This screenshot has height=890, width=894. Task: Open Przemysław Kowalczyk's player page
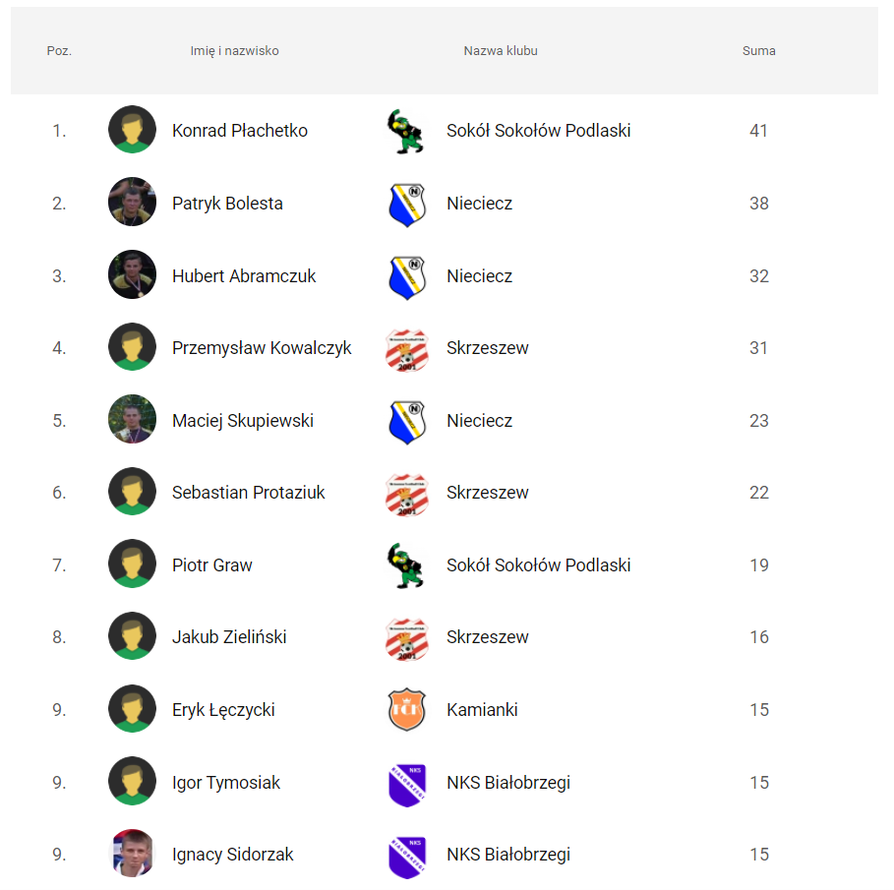click(x=262, y=348)
